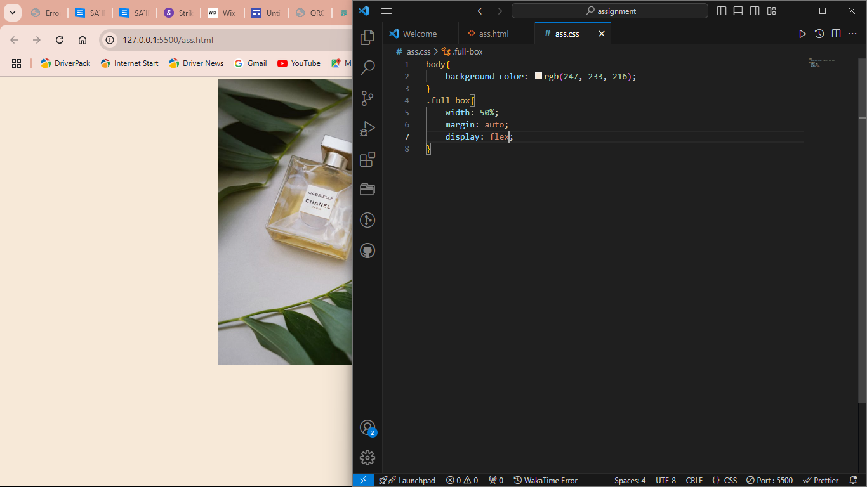Click the Chrome address bar with 127.0.0.1:5500/ass.html
The height and width of the screenshot is (487, 867).
pyautogui.click(x=168, y=40)
